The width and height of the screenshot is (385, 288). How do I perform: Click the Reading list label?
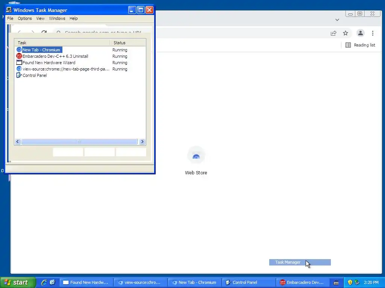tap(364, 45)
